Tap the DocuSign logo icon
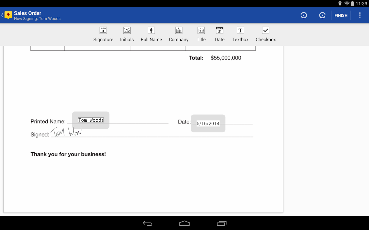This screenshot has height=230, width=369. (x=8, y=15)
